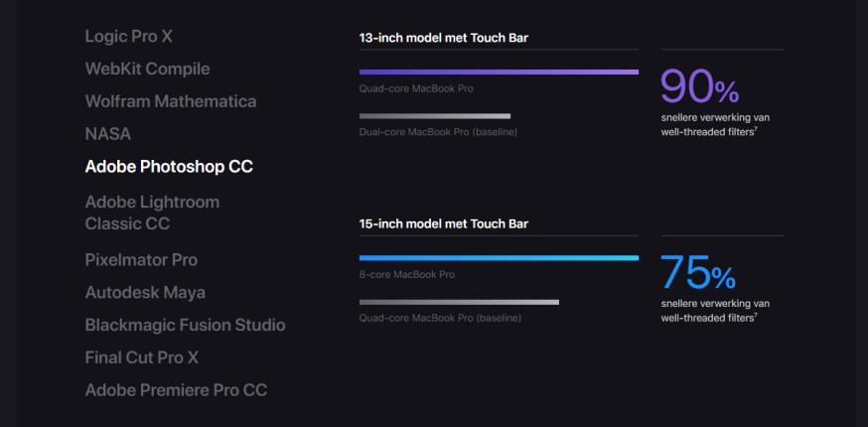Open Blackmagic Fusion Studio results
This screenshot has height=427, width=868.
tap(185, 325)
